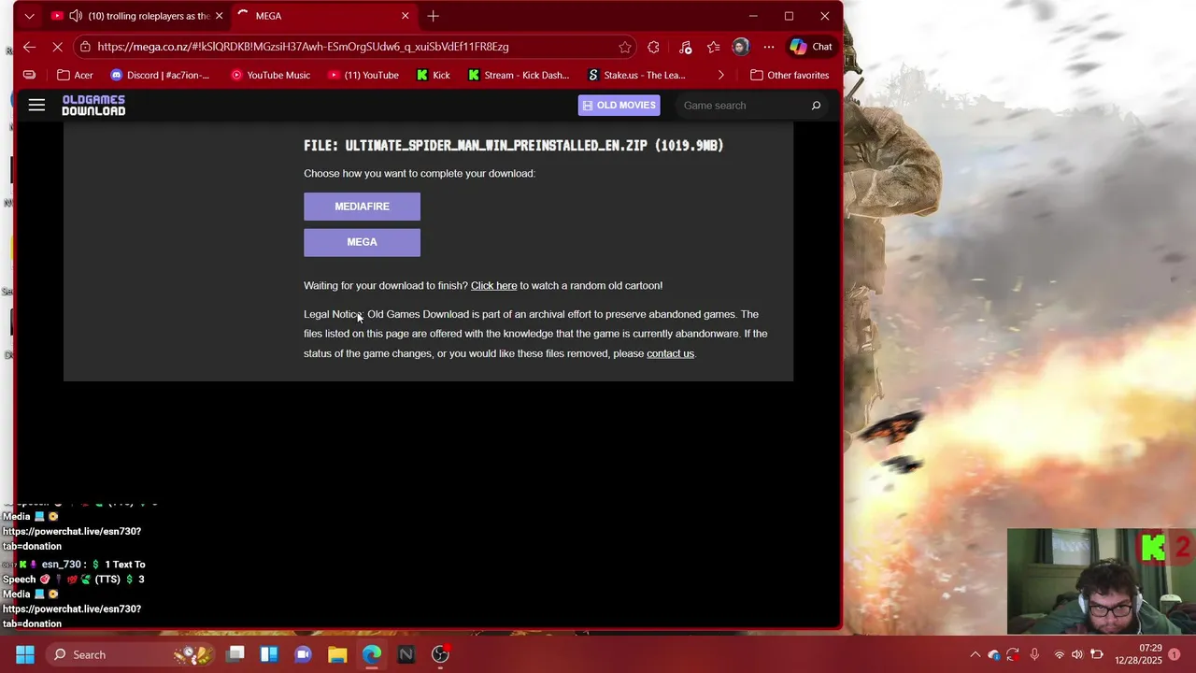
Task: Open the Kick bookmark
Action: tap(434, 75)
